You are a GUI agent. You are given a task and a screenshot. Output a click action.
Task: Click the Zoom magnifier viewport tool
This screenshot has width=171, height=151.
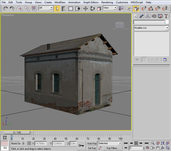(153, 143)
